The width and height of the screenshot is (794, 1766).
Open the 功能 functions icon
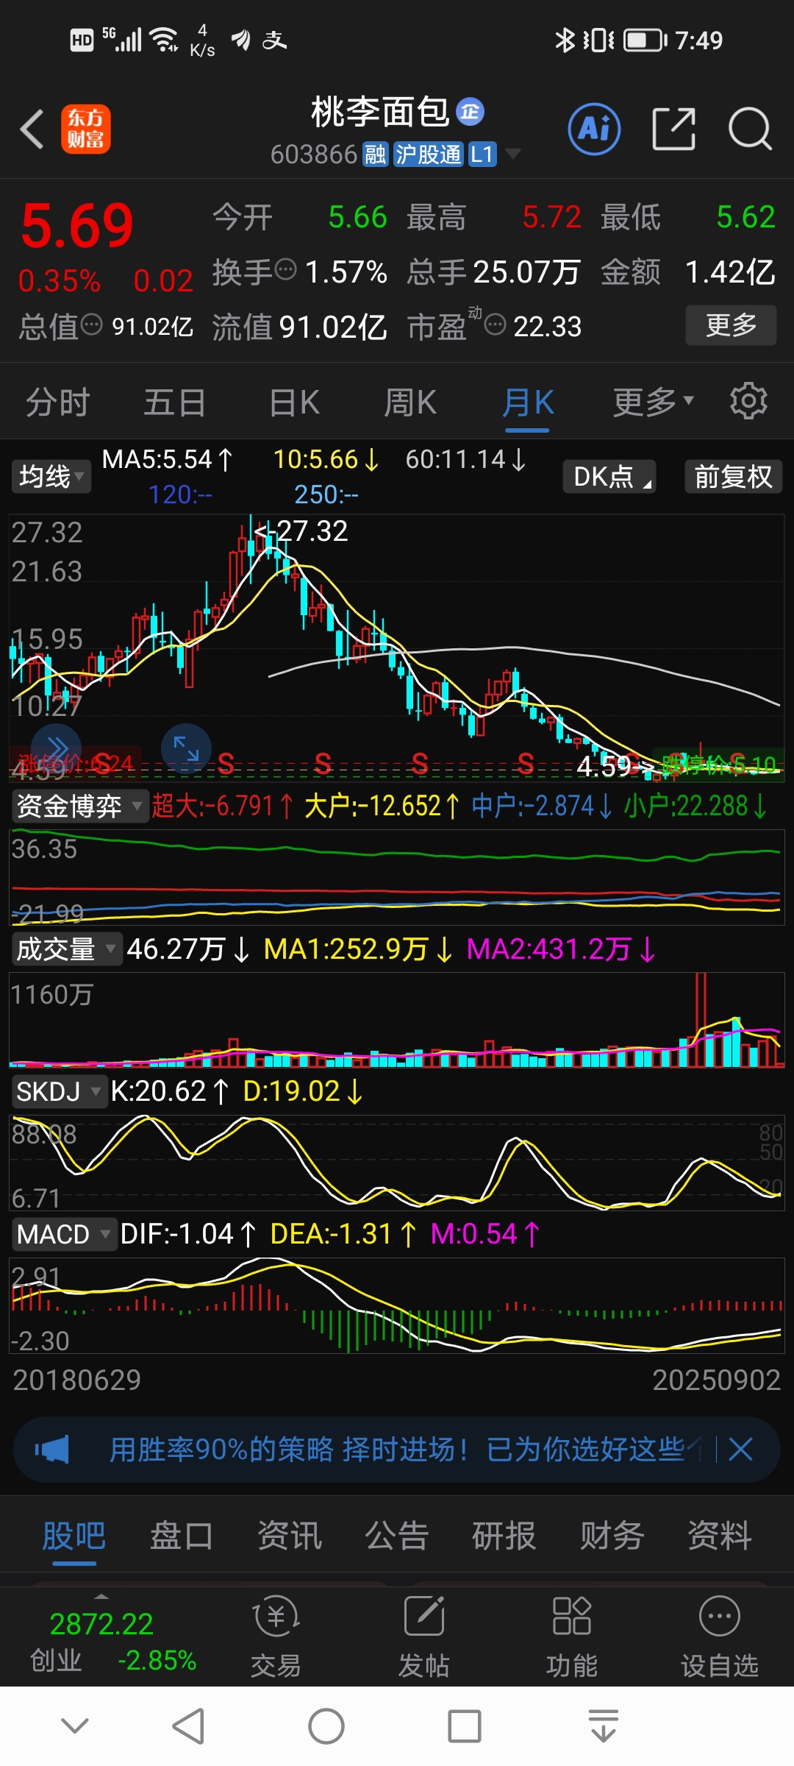pos(572,1636)
